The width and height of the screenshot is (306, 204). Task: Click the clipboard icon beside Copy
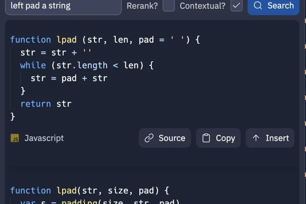pos(206,138)
